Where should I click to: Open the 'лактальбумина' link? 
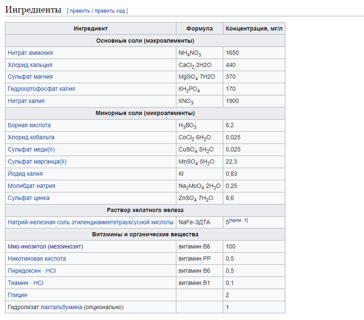61,307
